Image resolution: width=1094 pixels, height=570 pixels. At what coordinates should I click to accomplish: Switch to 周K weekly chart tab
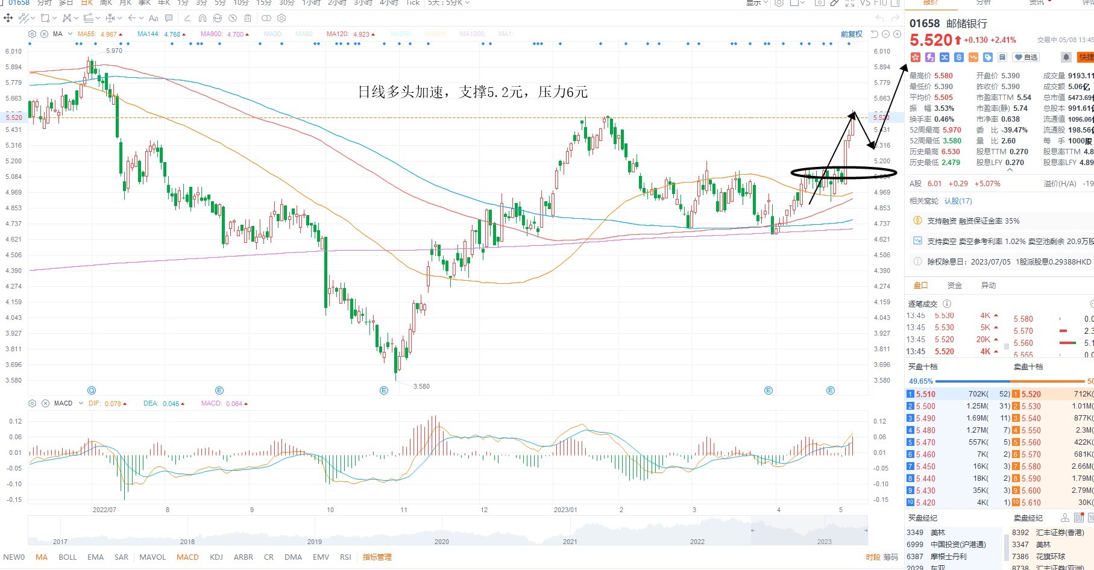[106, 3]
